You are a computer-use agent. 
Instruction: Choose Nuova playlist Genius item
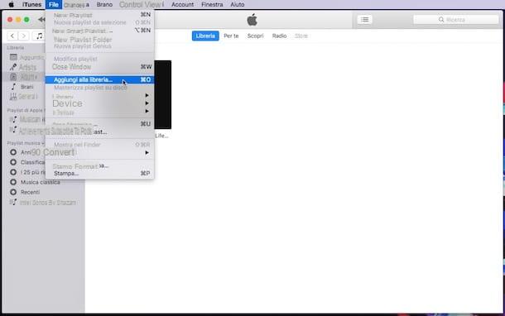[100, 46]
